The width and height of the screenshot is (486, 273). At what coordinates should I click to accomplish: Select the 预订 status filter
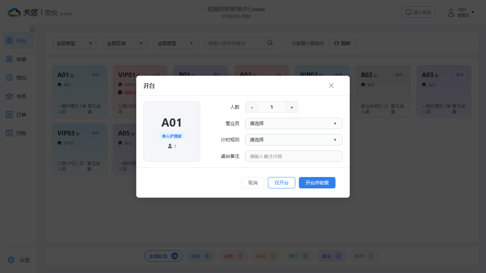(299, 256)
